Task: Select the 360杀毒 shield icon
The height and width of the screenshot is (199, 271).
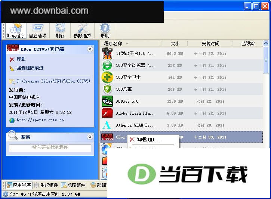Action: [107, 89]
